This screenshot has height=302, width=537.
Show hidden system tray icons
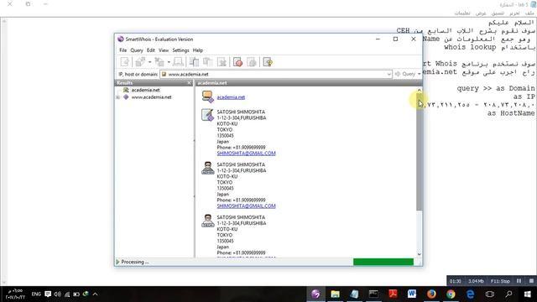tap(95, 294)
